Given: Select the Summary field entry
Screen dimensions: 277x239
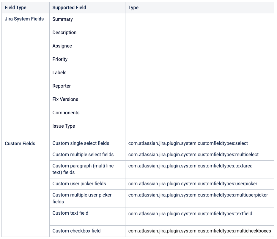Looking at the screenshot, I should click(62, 19).
